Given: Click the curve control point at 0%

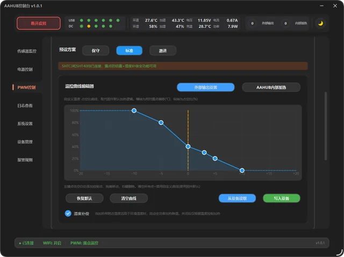Looking at the screenshot, I should pyautogui.click(x=242, y=170).
